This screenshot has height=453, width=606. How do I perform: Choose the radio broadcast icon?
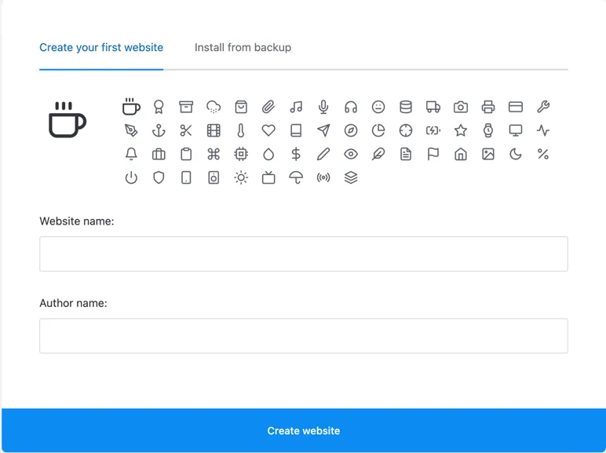coord(323,177)
